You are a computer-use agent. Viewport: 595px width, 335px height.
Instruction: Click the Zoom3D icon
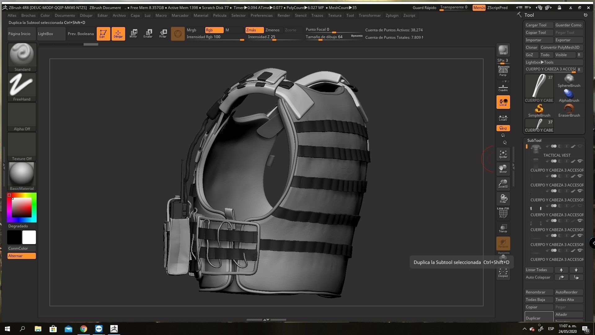pyautogui.click(x=503, y=184)
